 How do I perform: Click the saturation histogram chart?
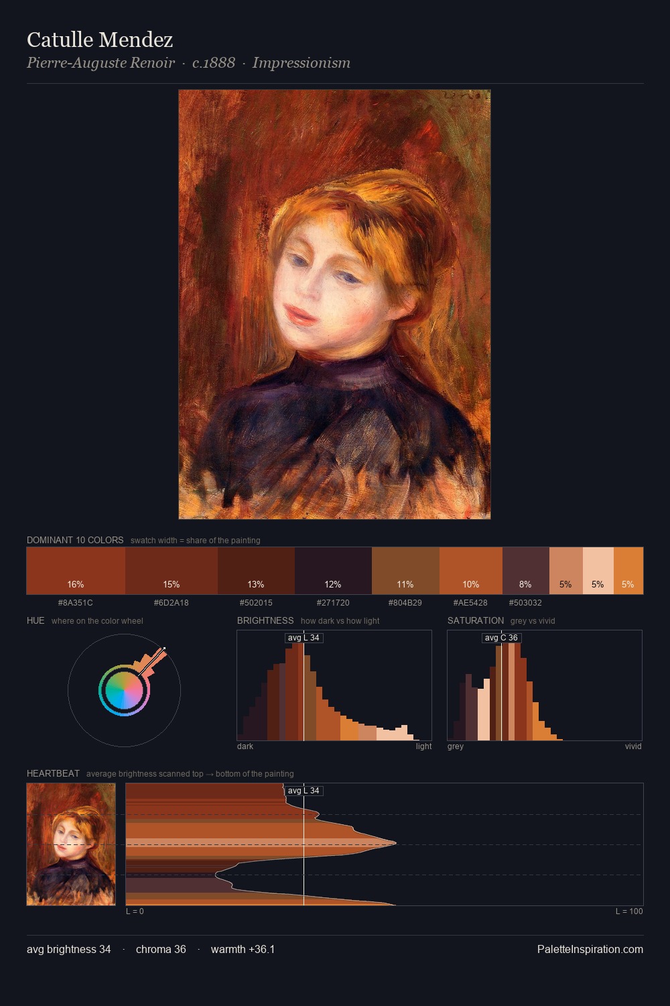545,685
